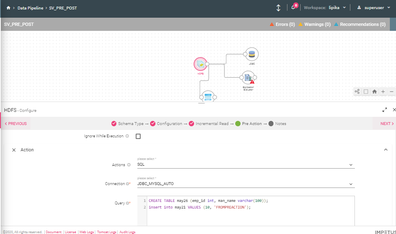Viewport: 396px width, 234px height.
Task: Open Data Pipeline breadcrumb link
Action: pyautogui.click(x=30, y=8)
